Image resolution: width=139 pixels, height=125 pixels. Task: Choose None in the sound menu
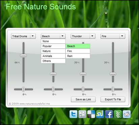coord(53,41)
